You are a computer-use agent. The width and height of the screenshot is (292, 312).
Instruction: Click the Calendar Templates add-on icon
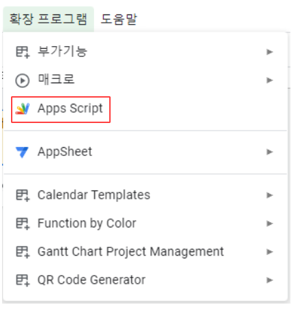pyautogui.click(x=23, y=195)
